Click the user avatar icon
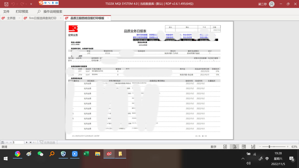299x168 pixels. click(272, 4)
